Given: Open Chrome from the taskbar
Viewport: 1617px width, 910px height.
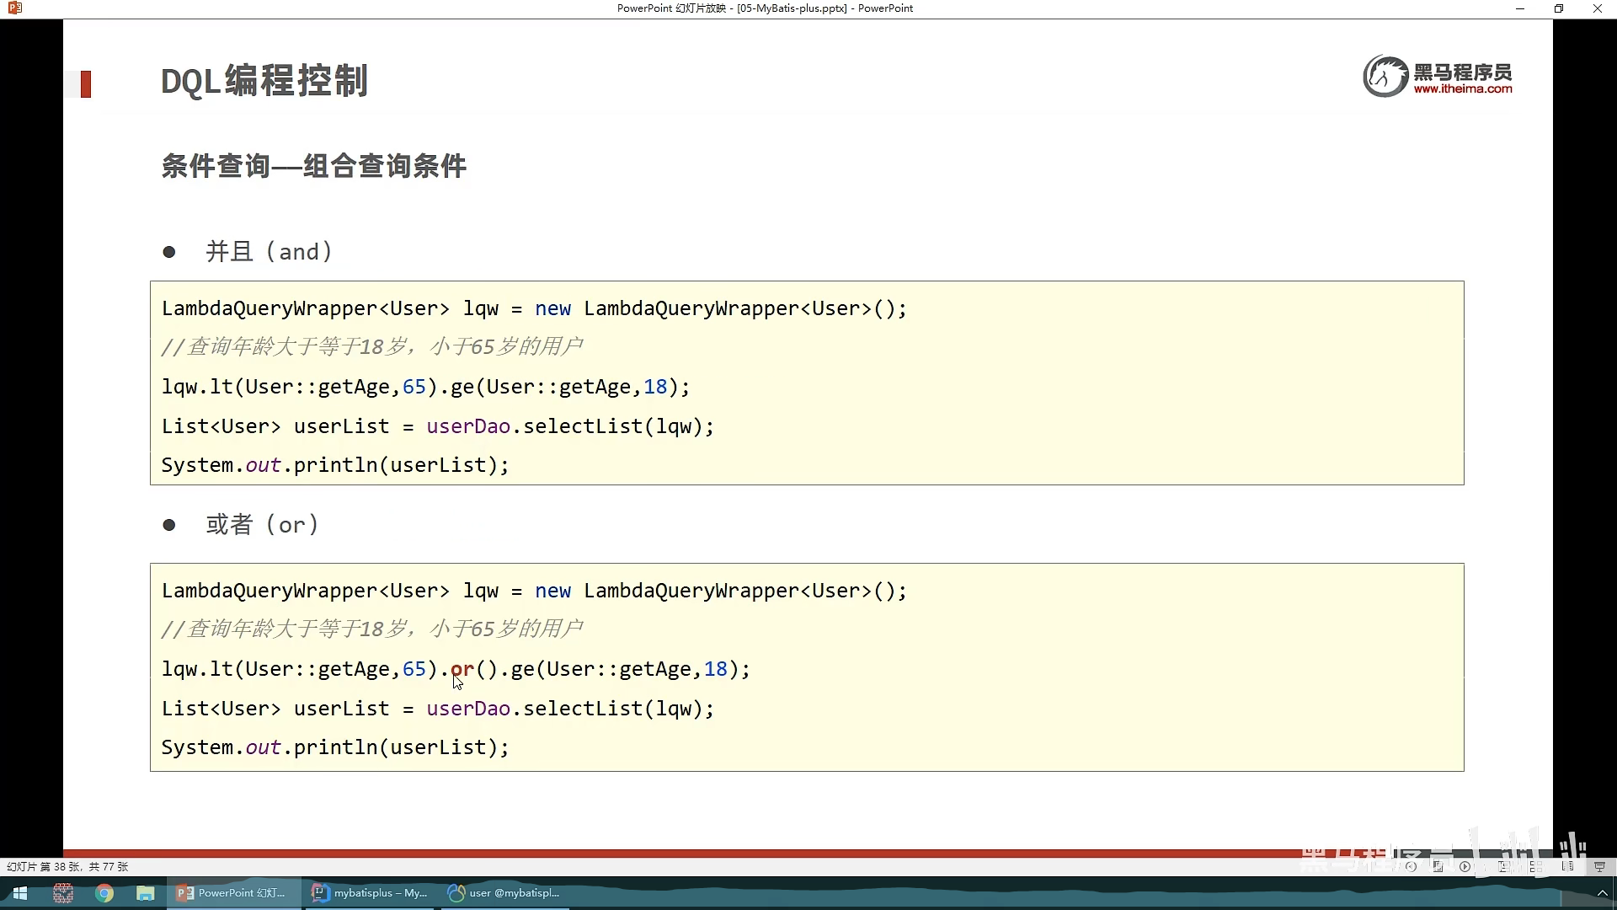Looking at the screenshot, I should (x=104, y=893).
